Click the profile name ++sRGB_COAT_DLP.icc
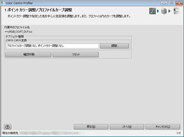184x137 pixels. (x=19, y=32)
